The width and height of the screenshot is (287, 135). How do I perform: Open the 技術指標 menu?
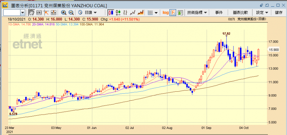pos(197,12)
